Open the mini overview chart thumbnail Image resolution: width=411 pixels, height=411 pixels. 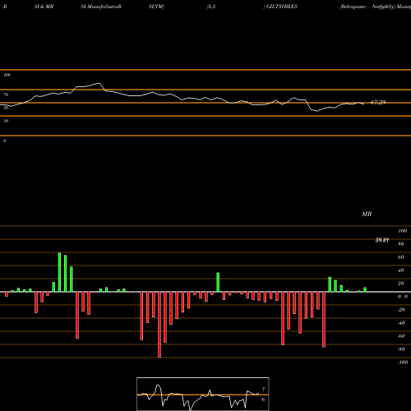(203, 394)
